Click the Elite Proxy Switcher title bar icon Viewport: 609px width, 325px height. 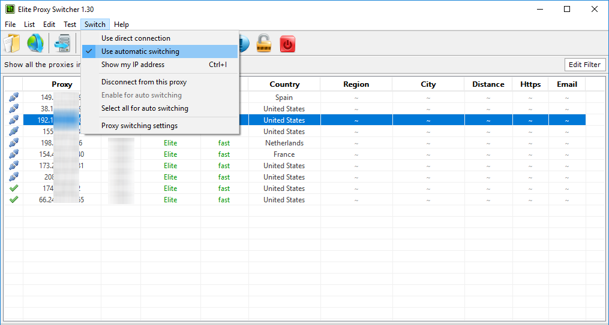(x=10, y=10)
